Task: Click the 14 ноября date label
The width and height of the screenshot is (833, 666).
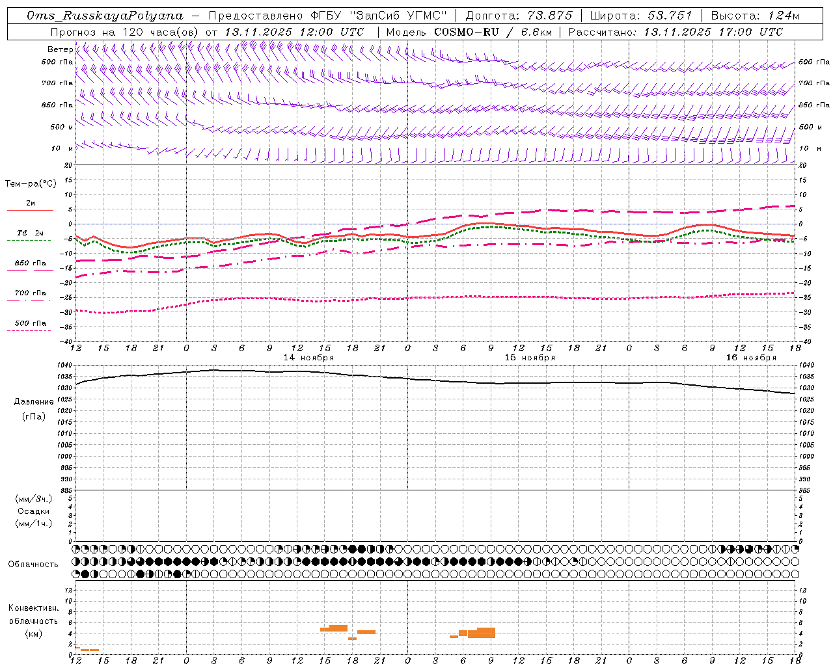Action: [x=308, y=358]
